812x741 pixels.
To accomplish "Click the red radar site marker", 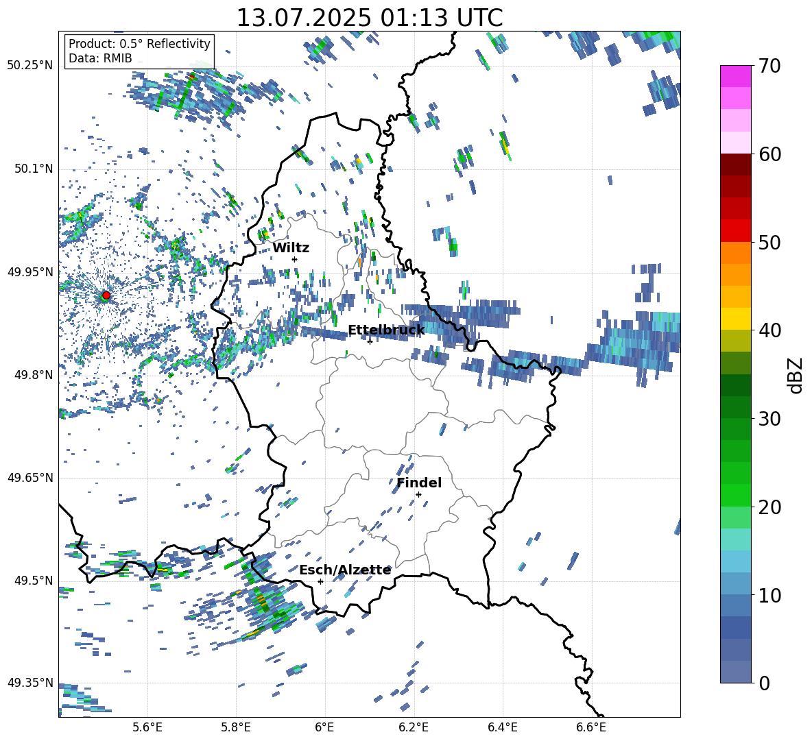I will pos(106,295).
